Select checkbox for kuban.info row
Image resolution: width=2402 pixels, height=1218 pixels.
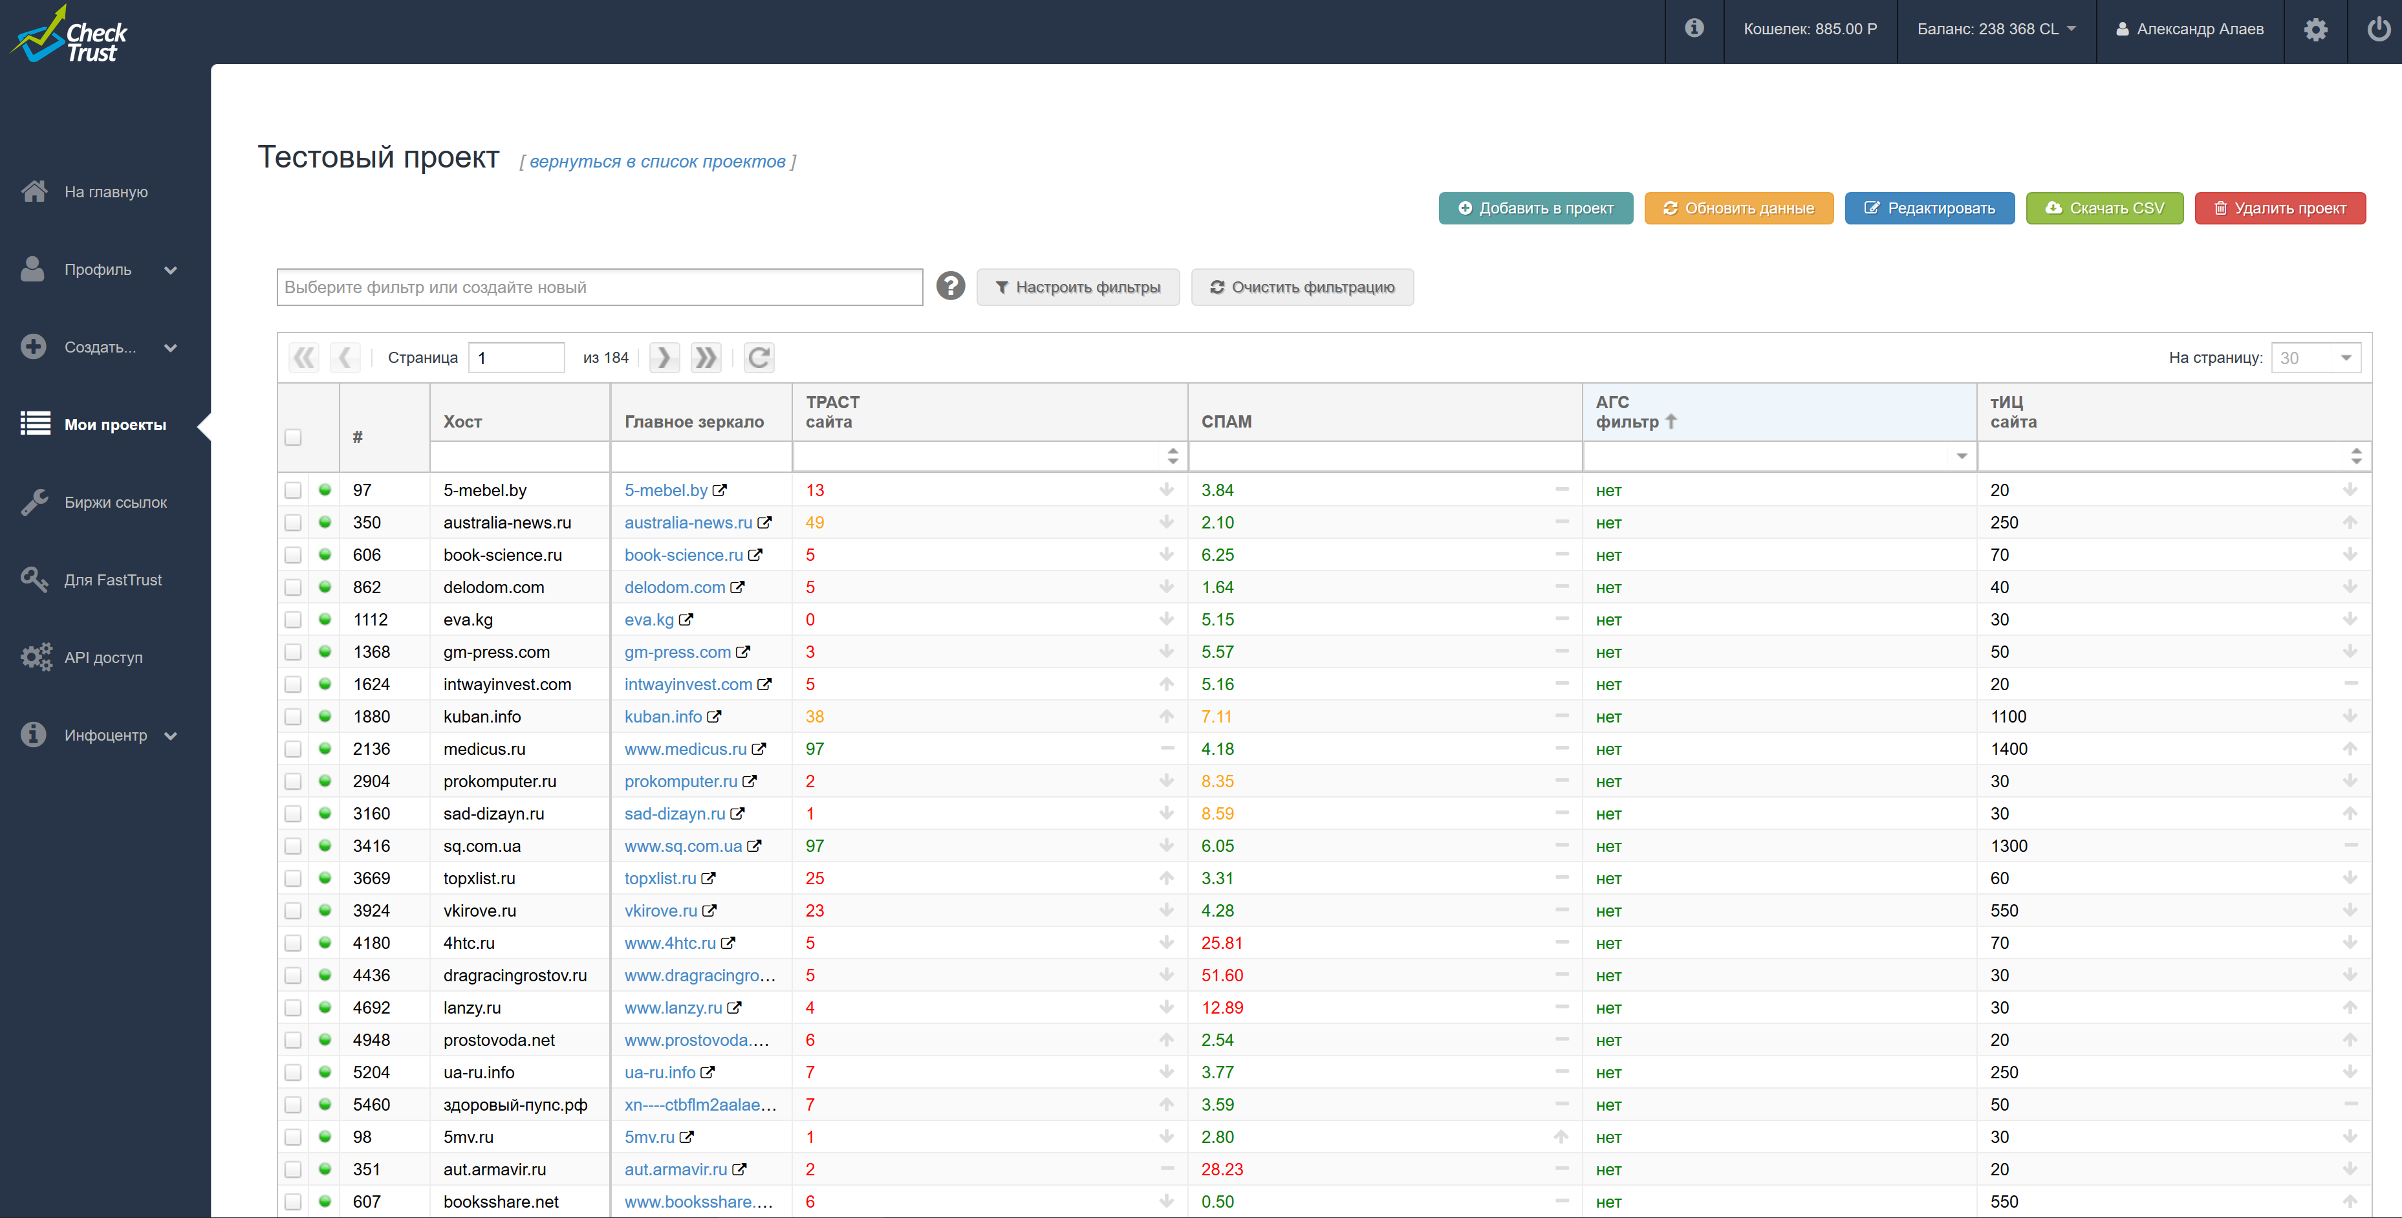294,717
